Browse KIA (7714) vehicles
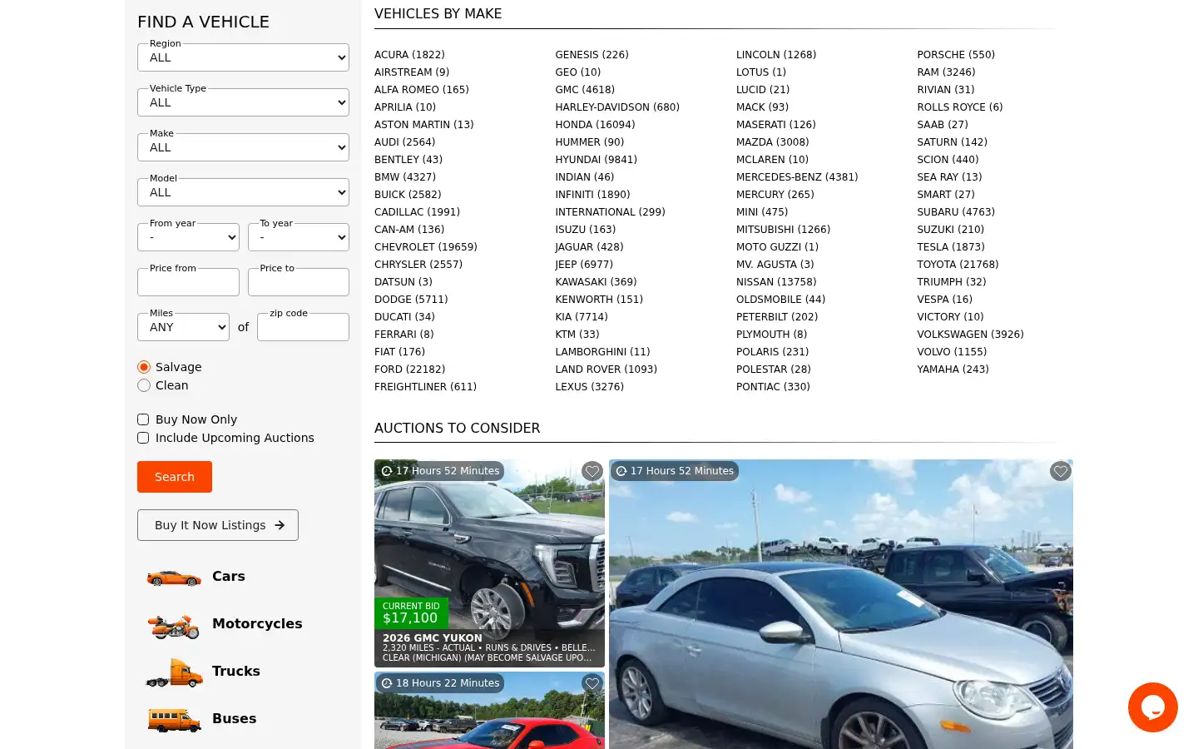The width and height of the screenshot is (1198, 749). [x=582, y=317]
